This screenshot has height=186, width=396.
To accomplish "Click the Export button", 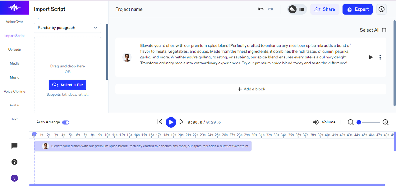I will [x=358, y=9].
